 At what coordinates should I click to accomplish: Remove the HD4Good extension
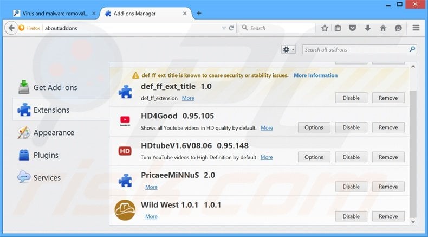[388, 127]
